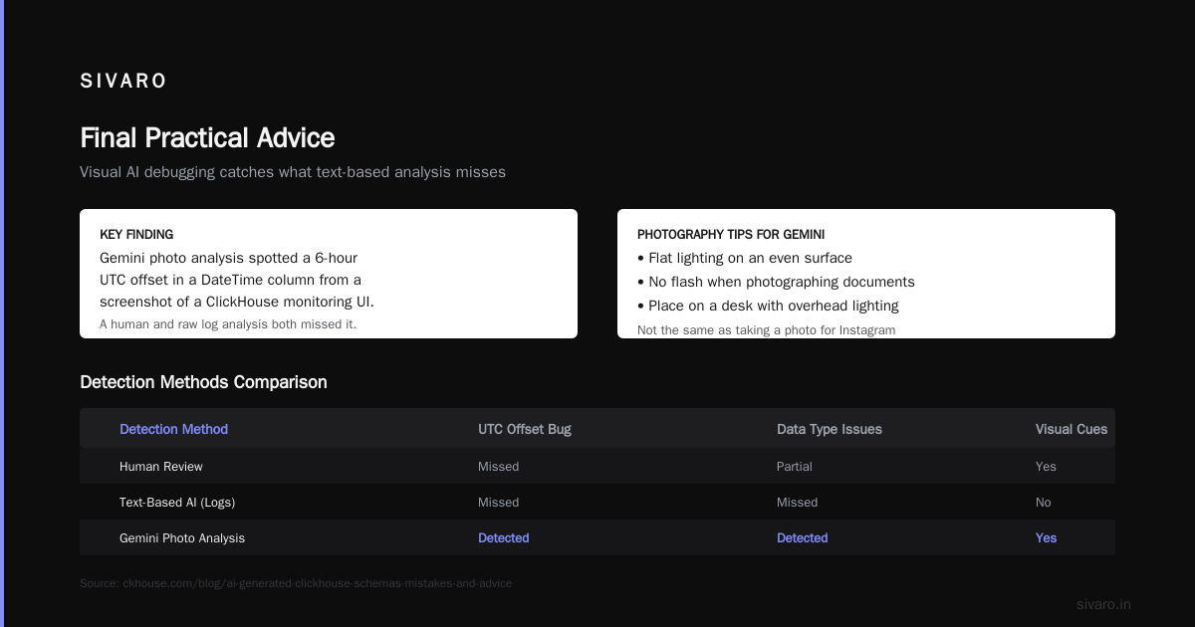Click the 'KEY FINDING' label
1195x627 pixels.
coord(136,235)
